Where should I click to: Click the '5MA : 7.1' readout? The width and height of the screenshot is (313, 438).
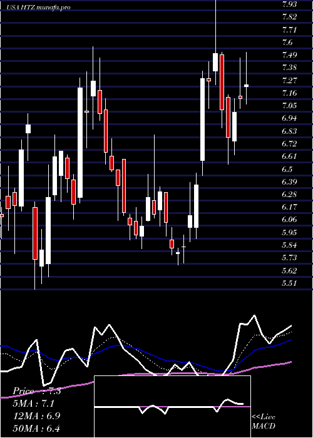tap(34, 404)
